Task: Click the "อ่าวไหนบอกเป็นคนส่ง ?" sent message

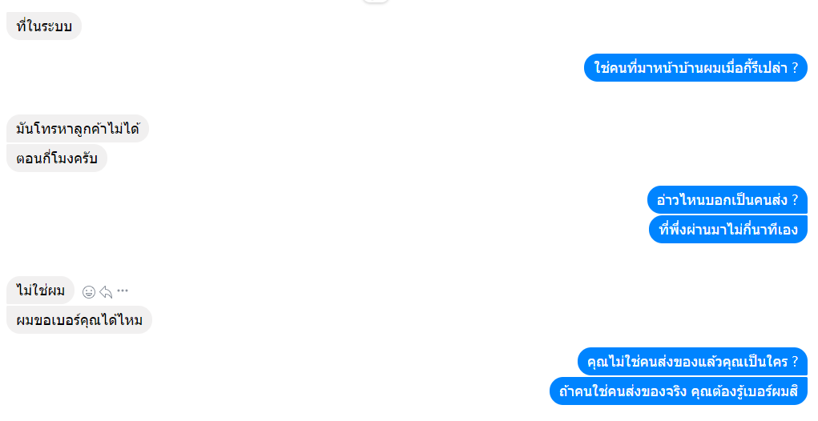Action: (x=727, y=200)
